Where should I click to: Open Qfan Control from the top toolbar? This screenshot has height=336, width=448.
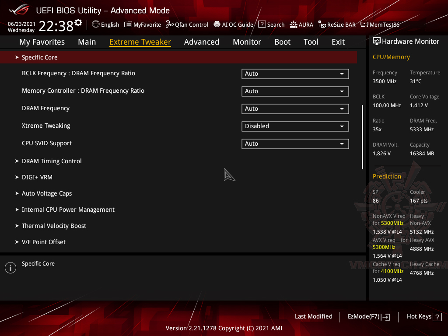pos(187,24)
